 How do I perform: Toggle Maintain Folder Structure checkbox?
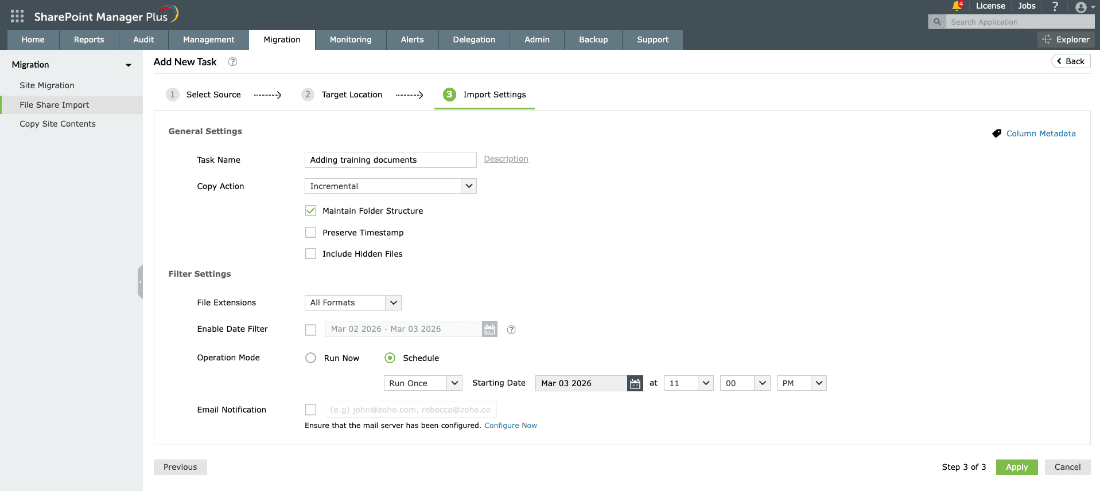pyautogui.click(x=310, y=211)
